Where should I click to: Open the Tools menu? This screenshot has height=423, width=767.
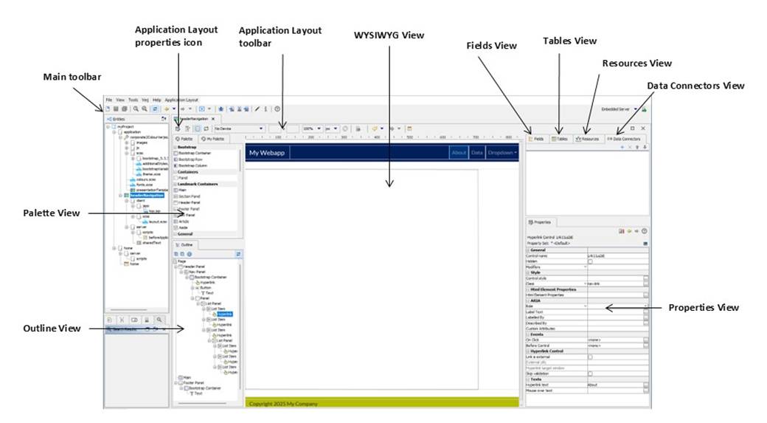(x=133, y=99)
